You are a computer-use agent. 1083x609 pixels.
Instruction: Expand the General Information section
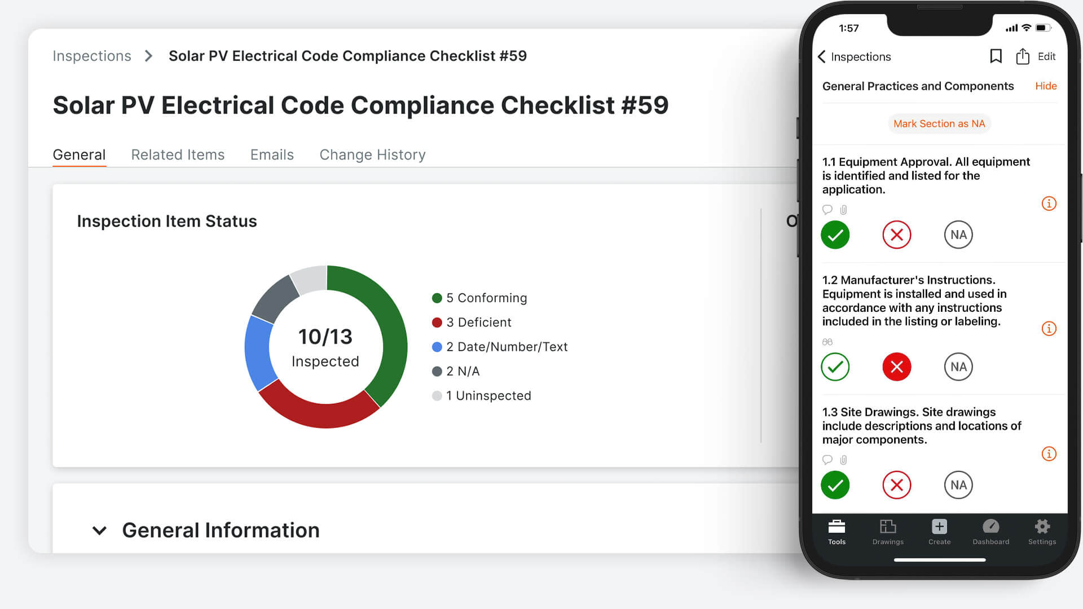pos(98,530)
